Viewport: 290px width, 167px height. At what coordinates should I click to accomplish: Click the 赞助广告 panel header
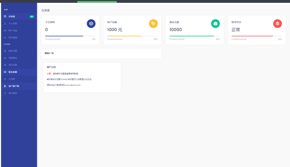pos(49,53)
